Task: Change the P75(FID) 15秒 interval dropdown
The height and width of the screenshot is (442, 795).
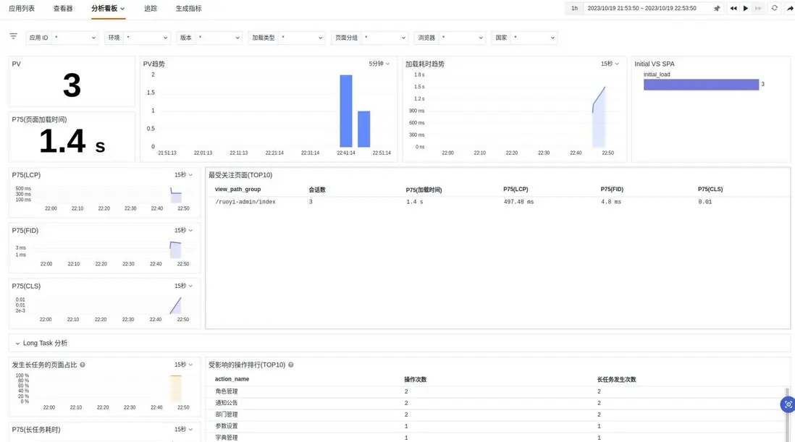Action: [183, 230]
